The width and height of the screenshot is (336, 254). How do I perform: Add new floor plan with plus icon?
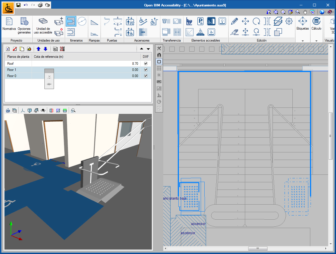pos(8,49)
